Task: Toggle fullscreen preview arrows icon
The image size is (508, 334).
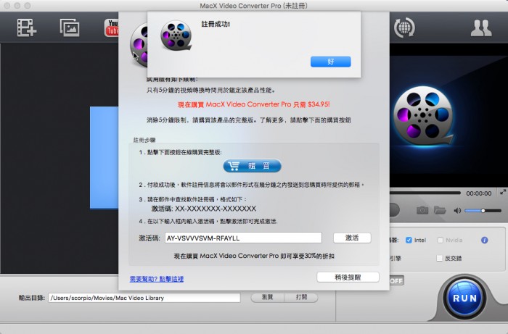Action: (x=503, y=192)
